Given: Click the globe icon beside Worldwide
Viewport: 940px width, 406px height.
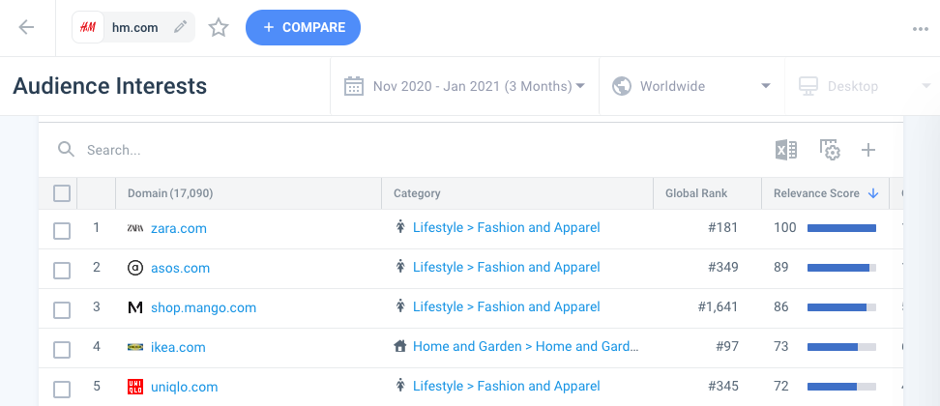Looking at the screenshot, I should (622, 86).
